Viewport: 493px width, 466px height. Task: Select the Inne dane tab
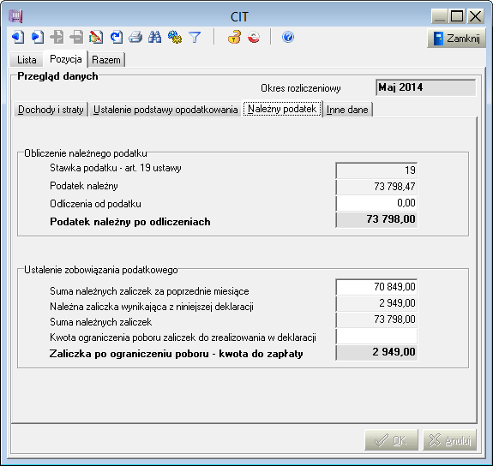(347, 110)
